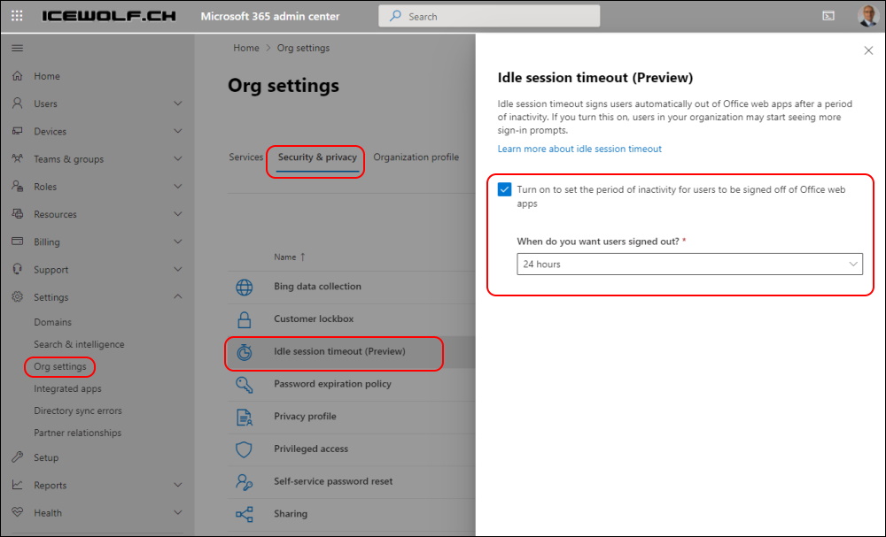Viewport: 886px width, 537px height.
Task: Click Microsoft 365 admin center title
Action: point(270,16)
